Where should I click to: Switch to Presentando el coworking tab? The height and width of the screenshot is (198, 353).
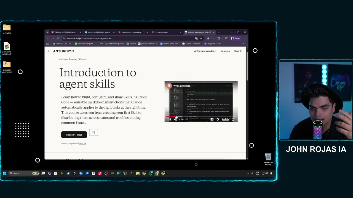(133, 32)
